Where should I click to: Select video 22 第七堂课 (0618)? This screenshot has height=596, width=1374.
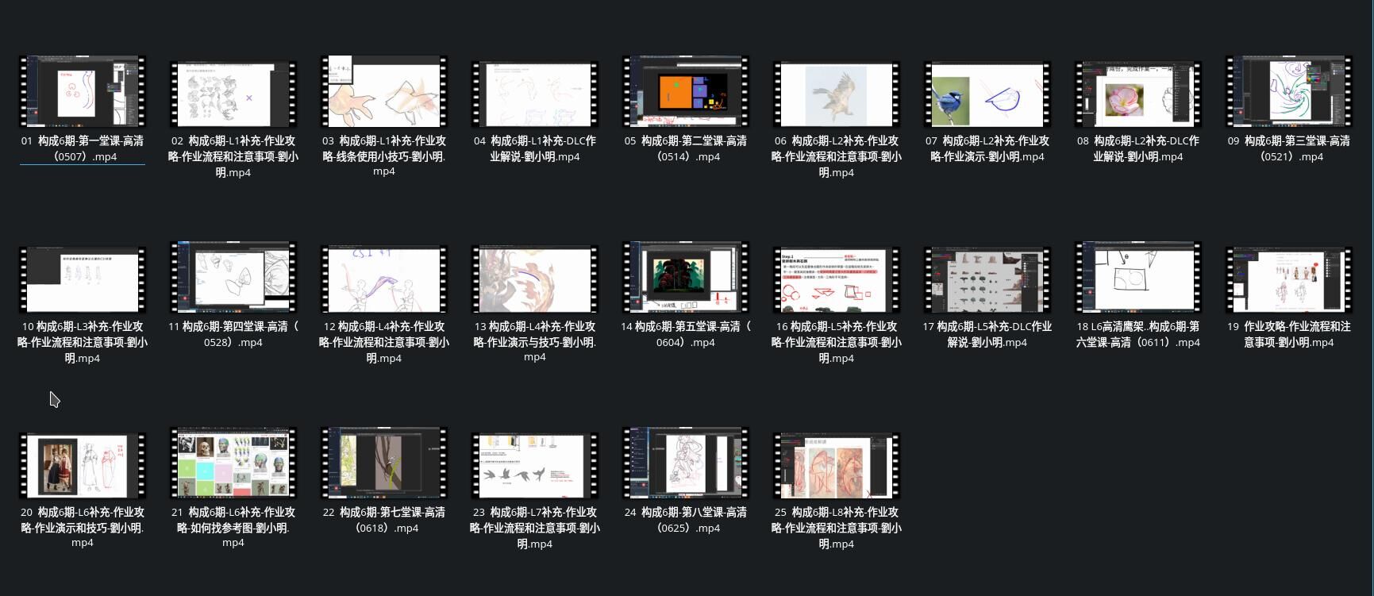coord(384,463)
